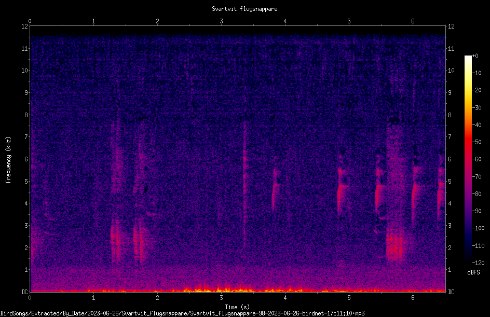The width and height of the screenshot is (490, 317).
Task: Click the "Time (s)" axis label
Action: [x=237, y=307]
